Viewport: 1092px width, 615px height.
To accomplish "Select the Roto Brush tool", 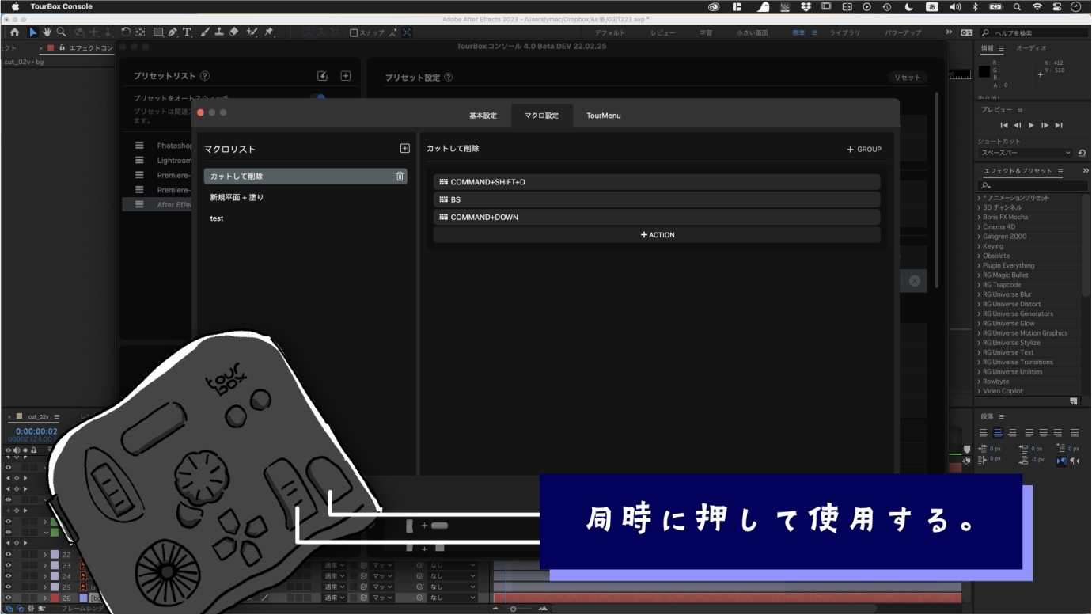I will pos(252,32).
